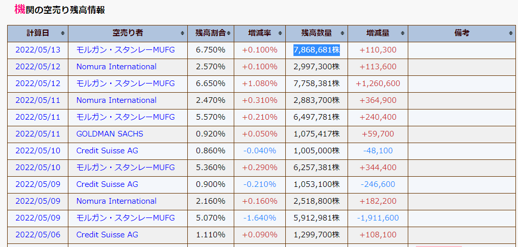Select the -1,911,600 change amount cell
The width and height of the screenshot is (518, 247).
[x=378, y=218]
